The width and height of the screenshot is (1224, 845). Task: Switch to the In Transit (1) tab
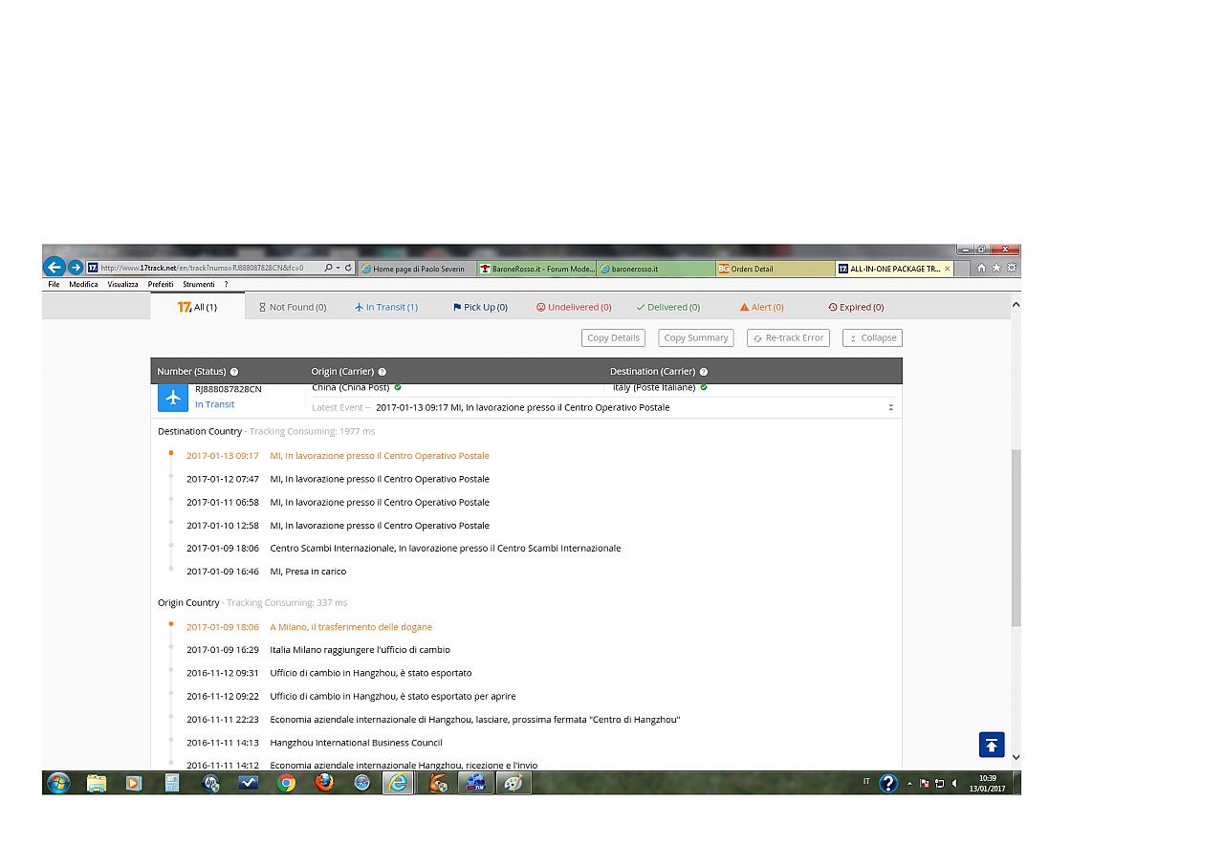[386, 307]
